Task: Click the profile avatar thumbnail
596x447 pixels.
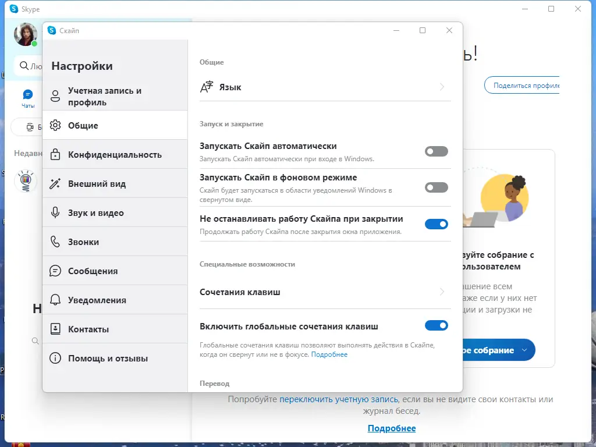Action: (26, 35)
